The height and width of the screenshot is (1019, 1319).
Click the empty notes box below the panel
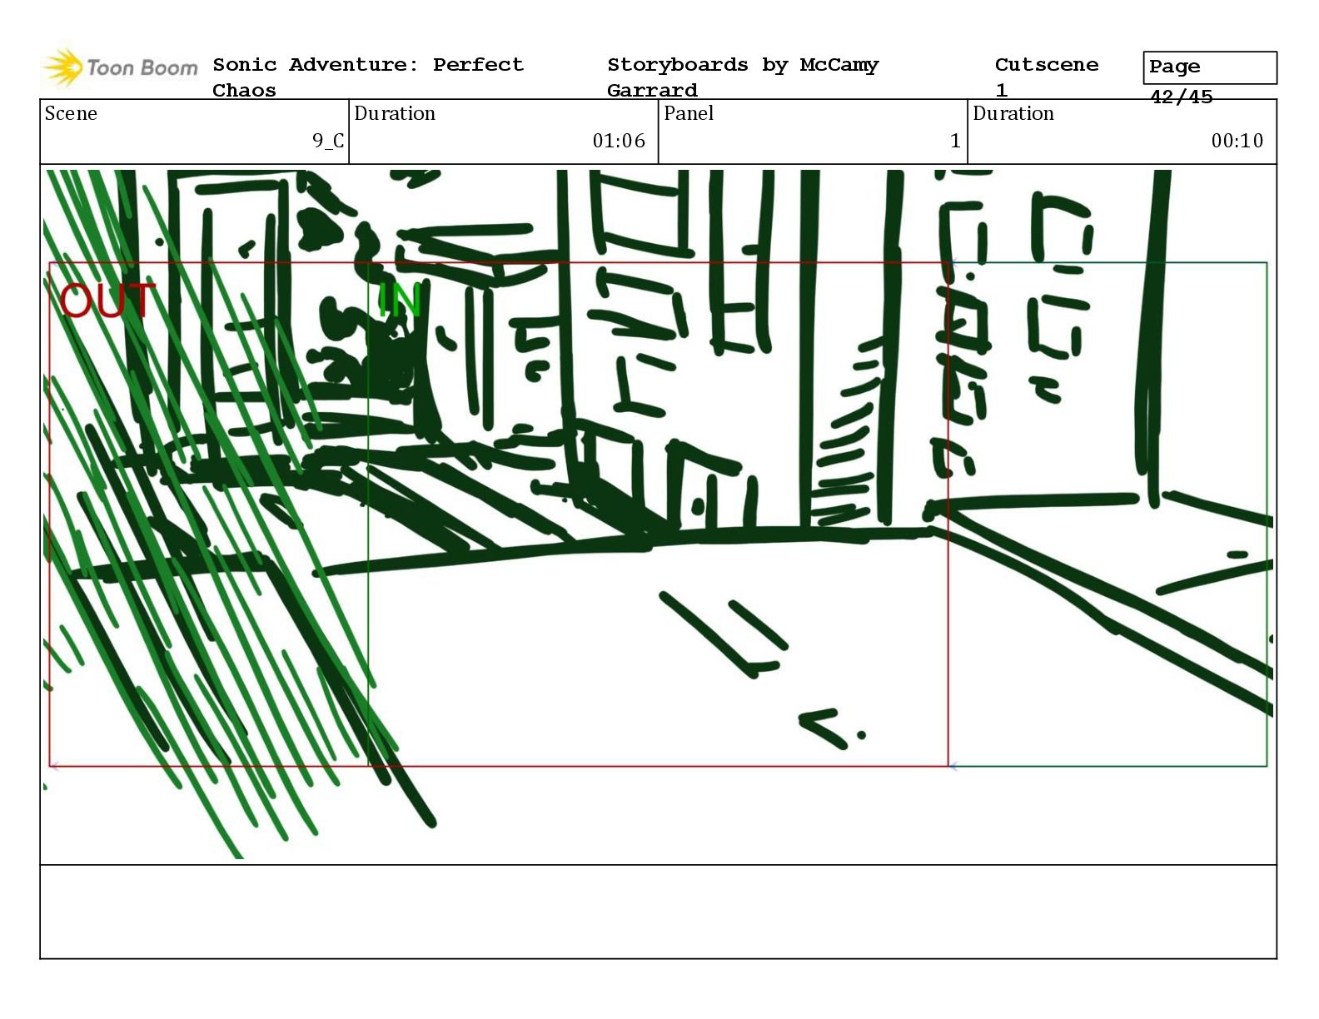coord(658,912)
